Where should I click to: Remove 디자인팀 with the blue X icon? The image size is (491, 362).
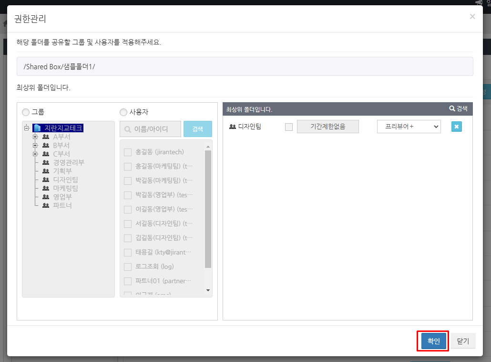coord(457,127)
